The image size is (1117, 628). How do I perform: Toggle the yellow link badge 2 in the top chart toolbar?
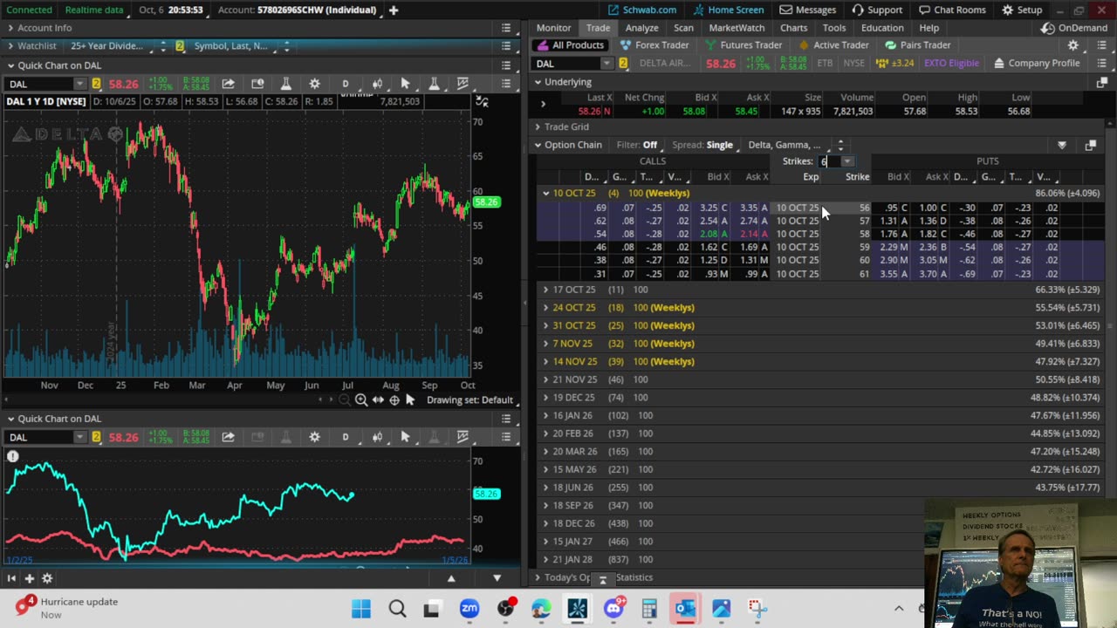tap(96, 84)
